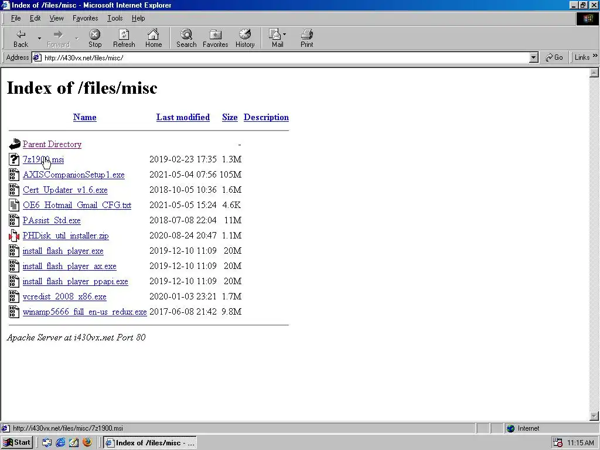
Task: Click the Go button next to address bar
Action: pyautogui.click(x=554, y=57)
